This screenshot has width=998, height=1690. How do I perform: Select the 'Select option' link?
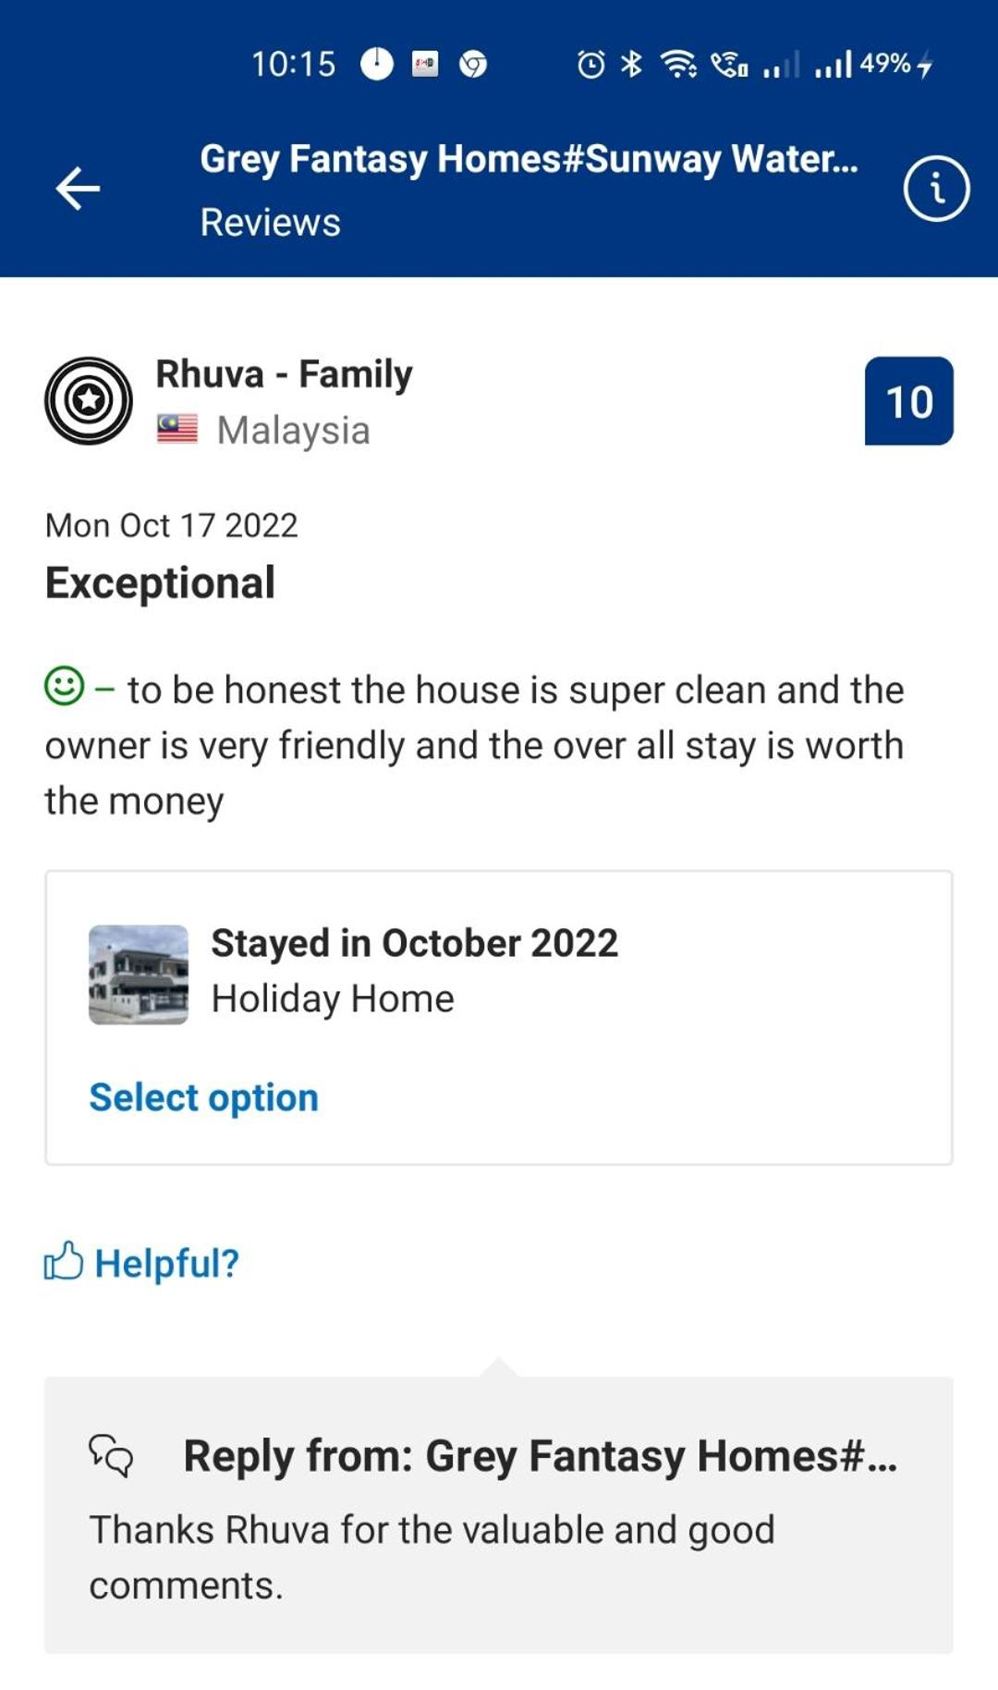click(x=204, y=1097)
